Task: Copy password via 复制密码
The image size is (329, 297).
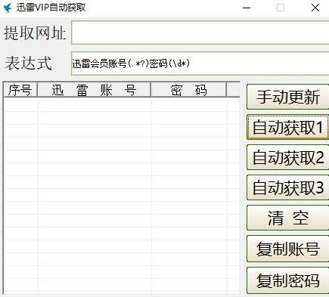Action: pos(287,280)
